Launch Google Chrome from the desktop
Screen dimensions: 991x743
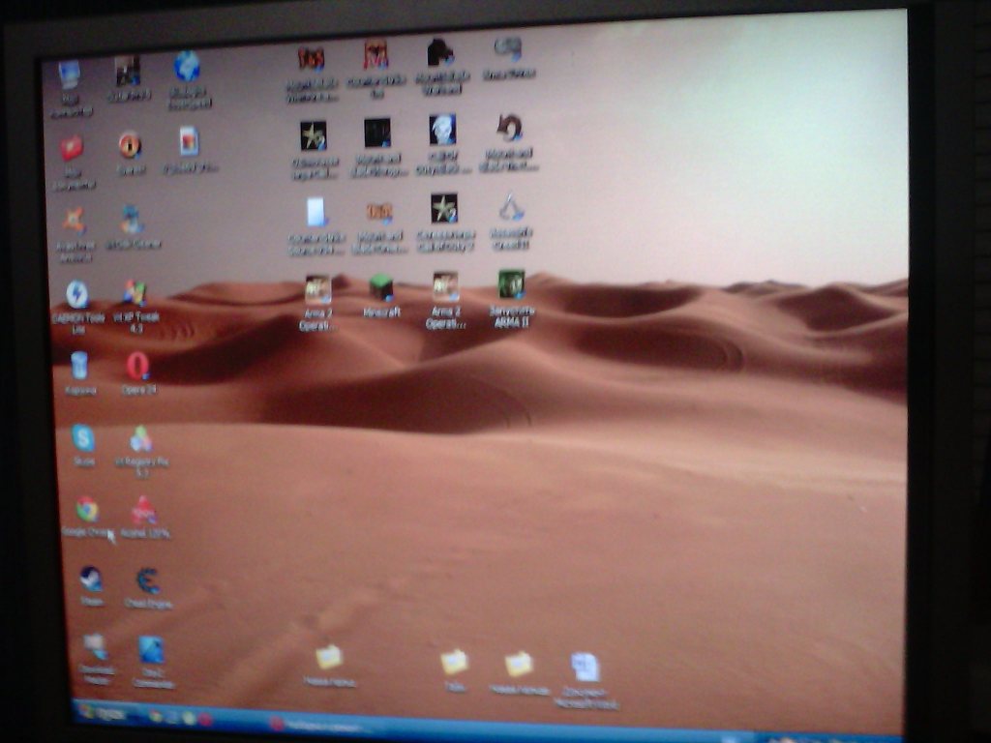point(87,510)
